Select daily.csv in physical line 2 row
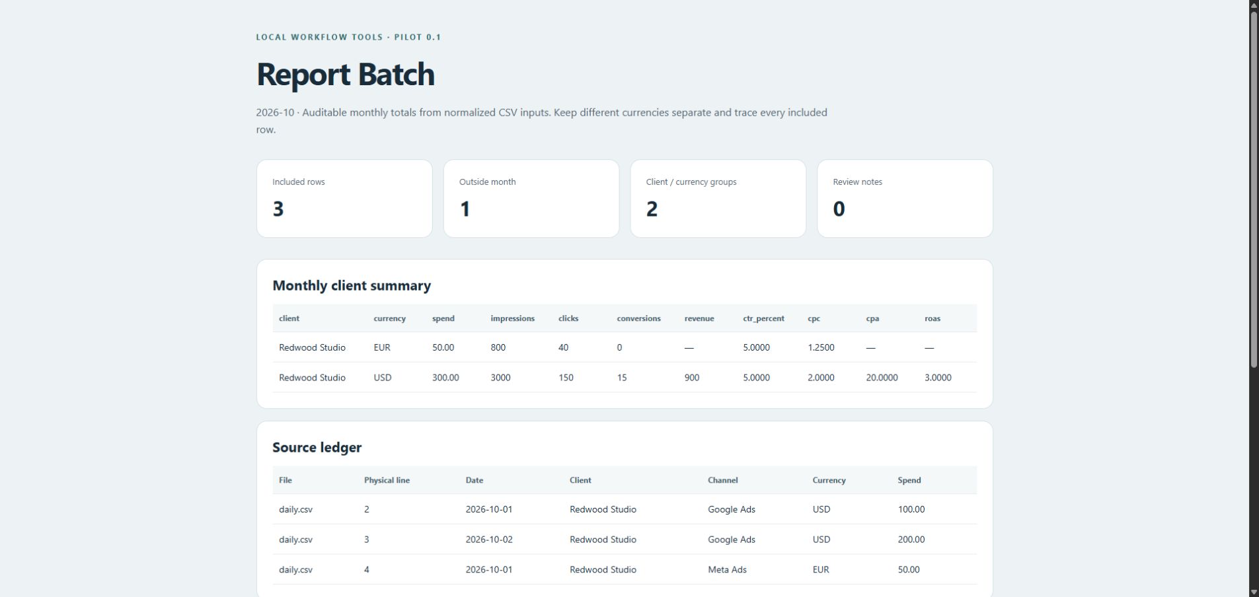 click(x=295, y=509)
